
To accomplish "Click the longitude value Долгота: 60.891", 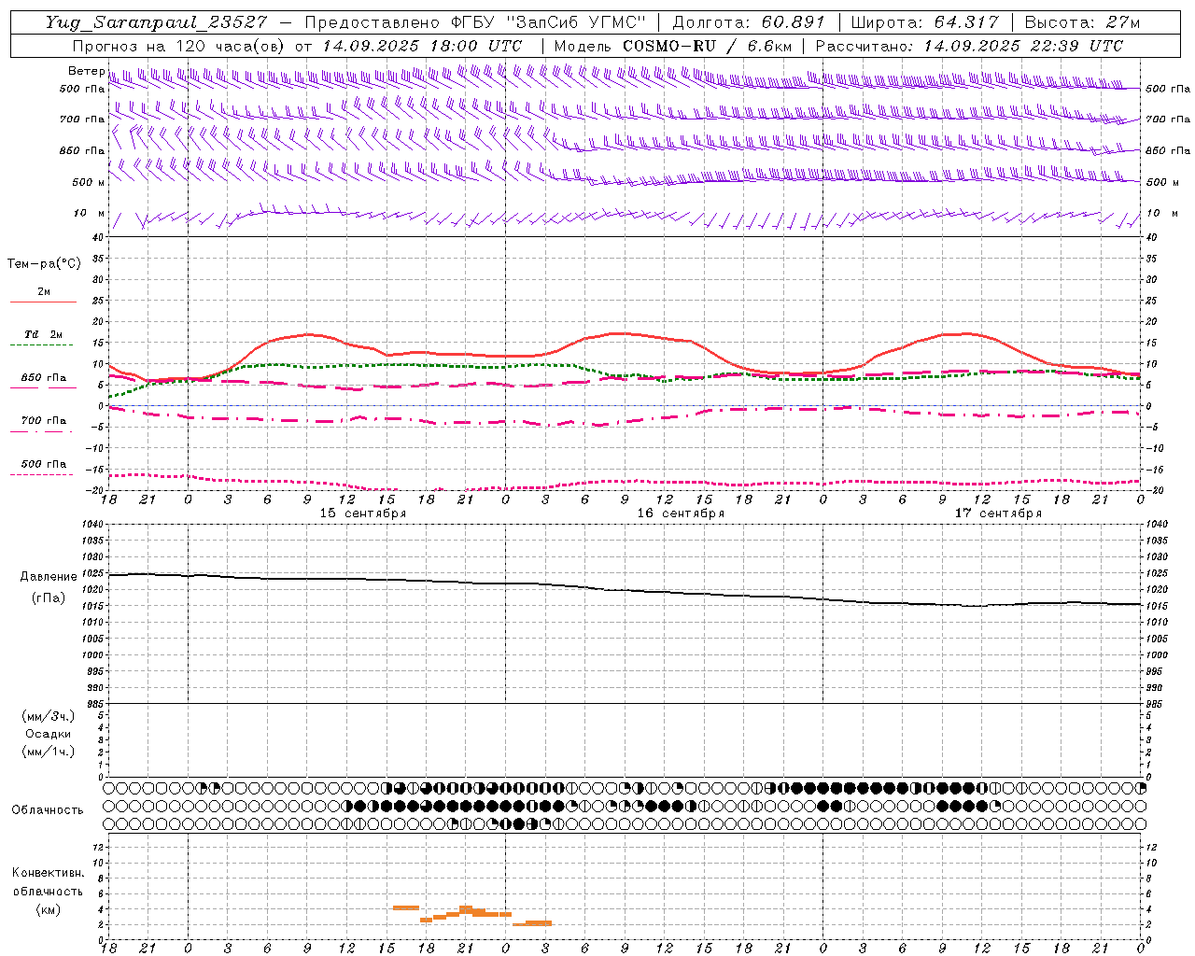I will [749, 22].
